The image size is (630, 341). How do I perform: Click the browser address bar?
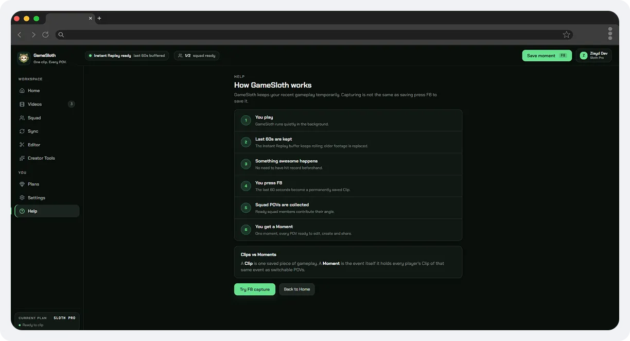pyautogui.click(x=314, y=35)
